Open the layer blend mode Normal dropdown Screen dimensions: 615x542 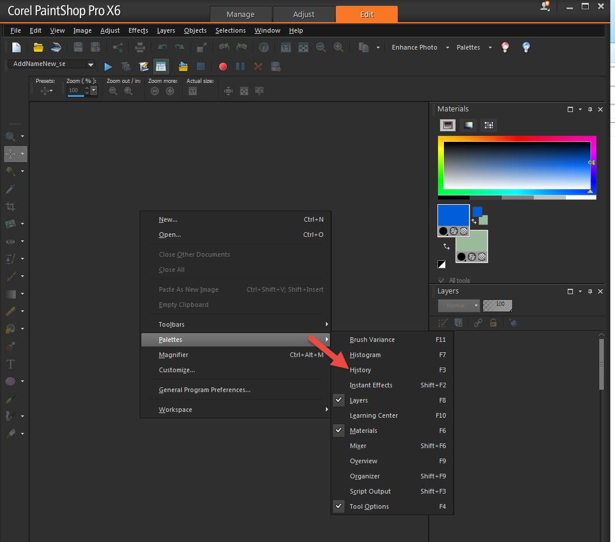[459, 306]
